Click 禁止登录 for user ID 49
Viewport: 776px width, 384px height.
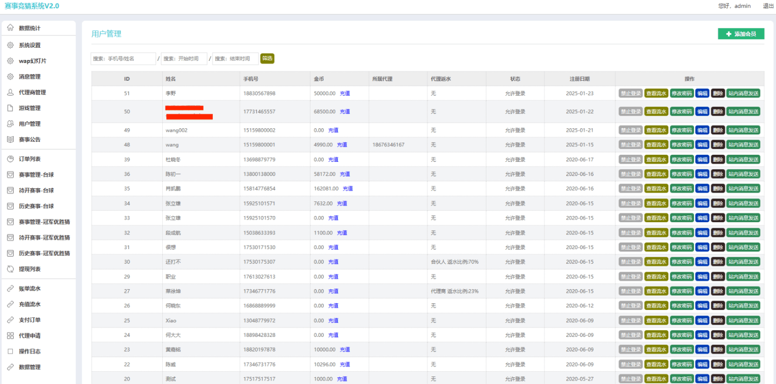tap(630, 130)
